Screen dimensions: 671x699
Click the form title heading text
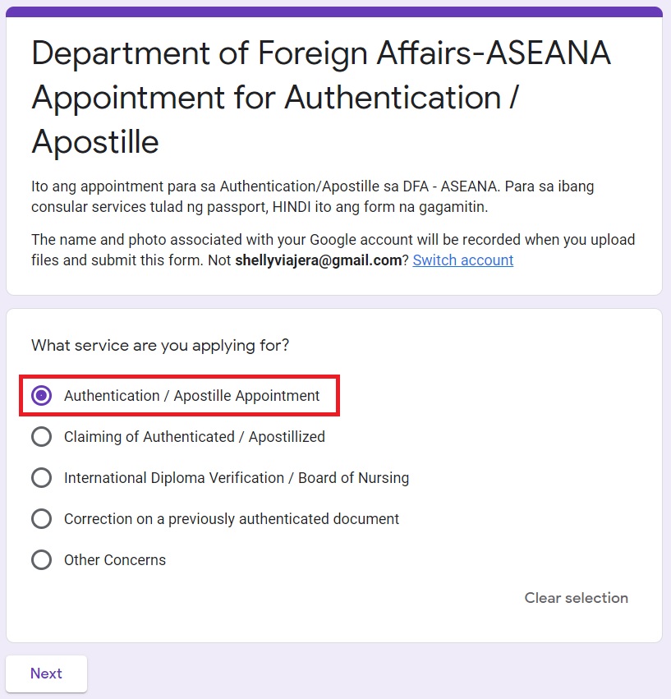[320, 98]
